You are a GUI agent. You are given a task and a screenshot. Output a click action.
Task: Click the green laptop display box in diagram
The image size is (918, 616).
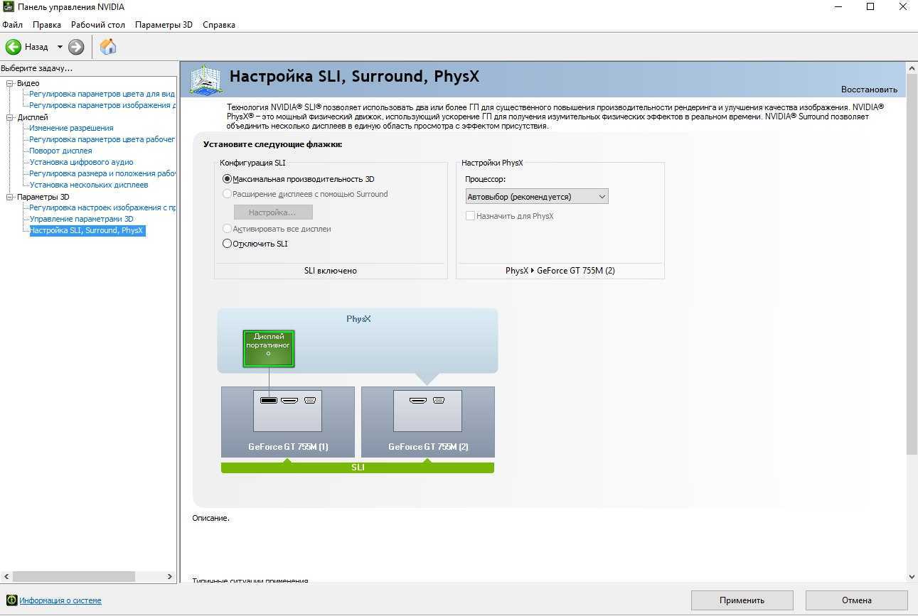(x=268, y=348)
